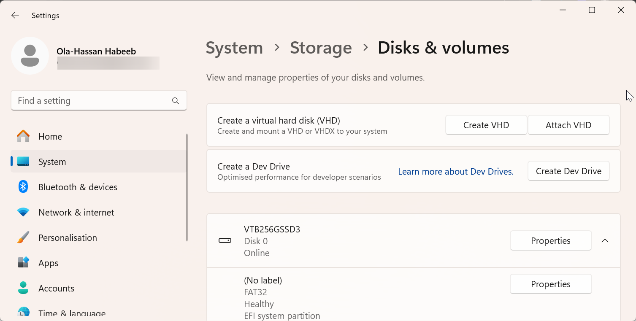This screenshot has width=636, height=321.
Task: Click the Personalisation paintbrush icon
Action: (23, 237)
